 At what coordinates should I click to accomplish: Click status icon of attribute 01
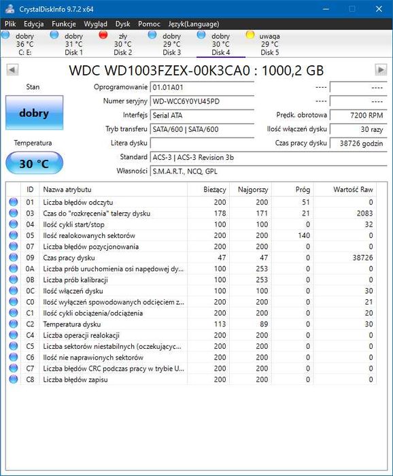pyautogui.click(x=14, y=202)
